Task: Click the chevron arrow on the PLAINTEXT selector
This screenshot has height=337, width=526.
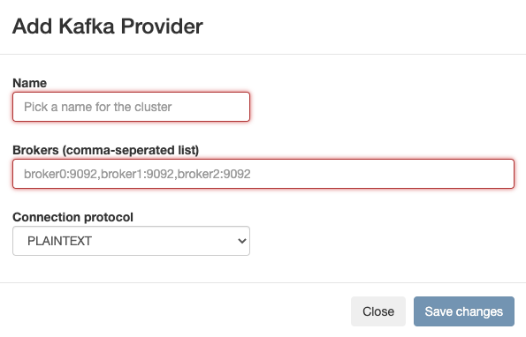Action: (x=242, y=241)
